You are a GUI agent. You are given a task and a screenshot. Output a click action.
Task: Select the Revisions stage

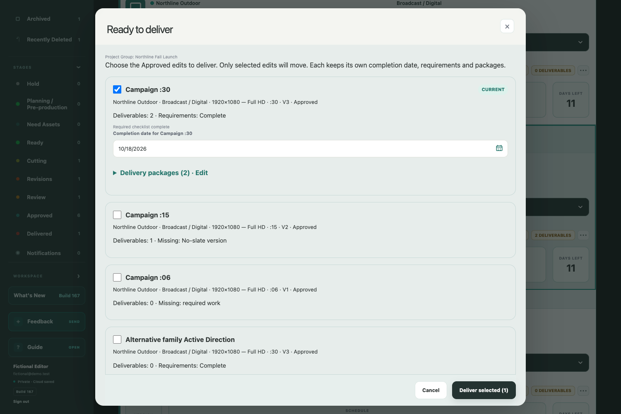(x=47, y=179)
